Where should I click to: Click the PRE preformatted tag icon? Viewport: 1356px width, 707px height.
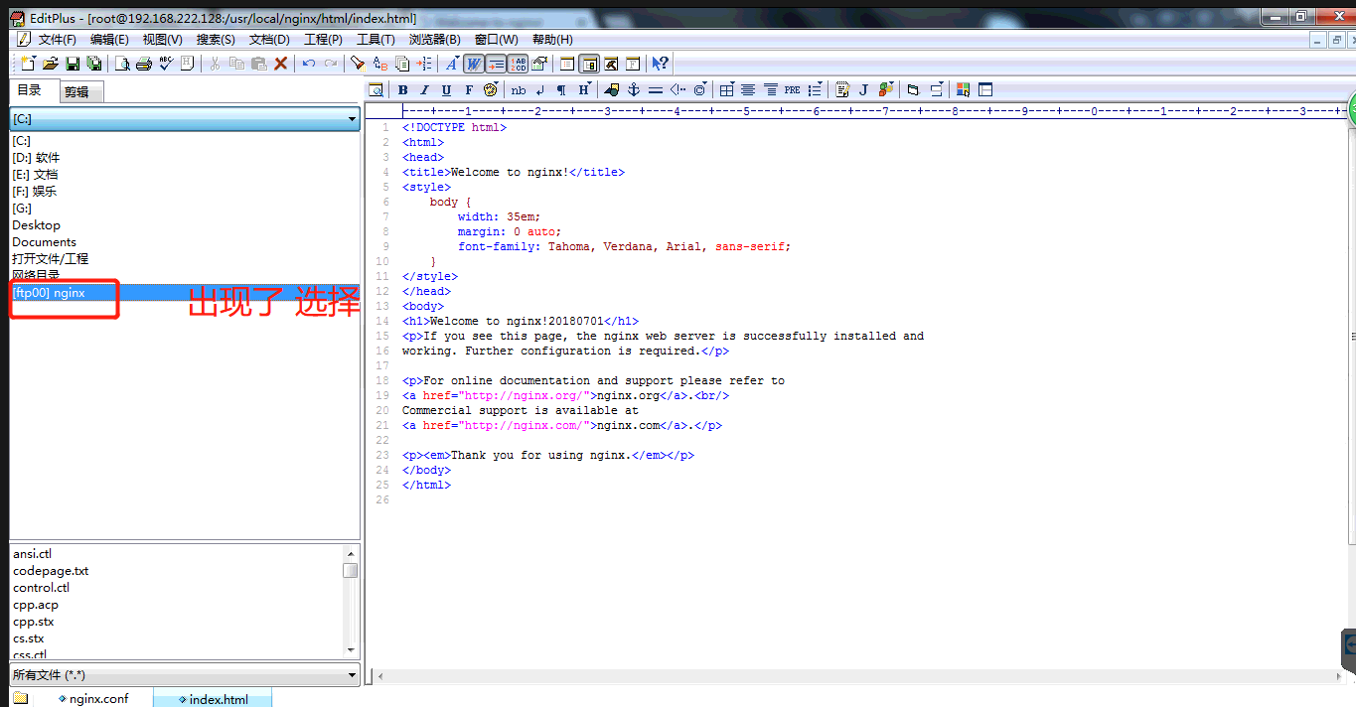click(x=792, y=89)
